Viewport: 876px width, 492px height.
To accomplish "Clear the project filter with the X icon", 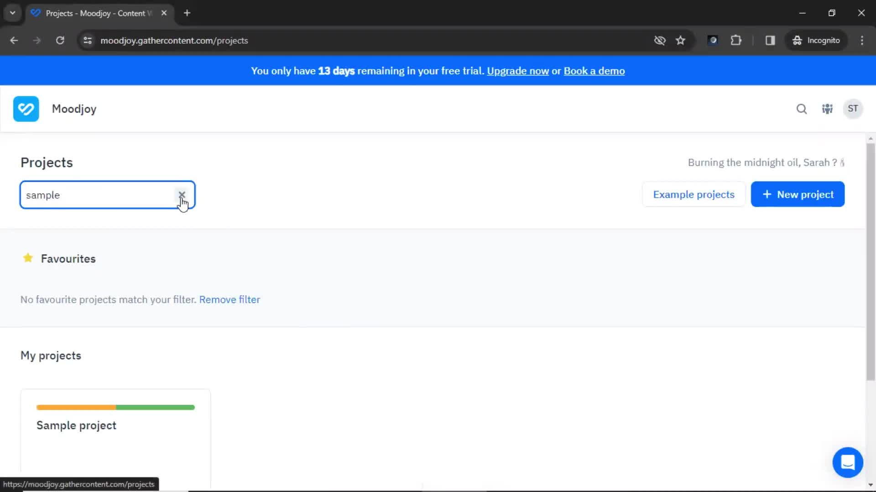I will click(182, 195).
